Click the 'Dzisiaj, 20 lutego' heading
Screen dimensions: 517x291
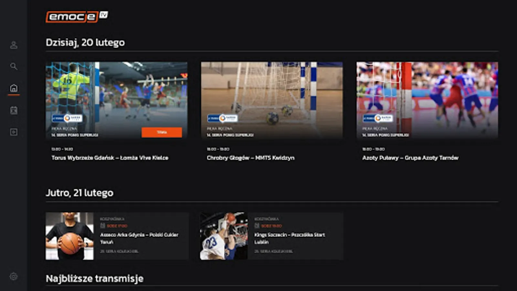(x=85, y=42)
